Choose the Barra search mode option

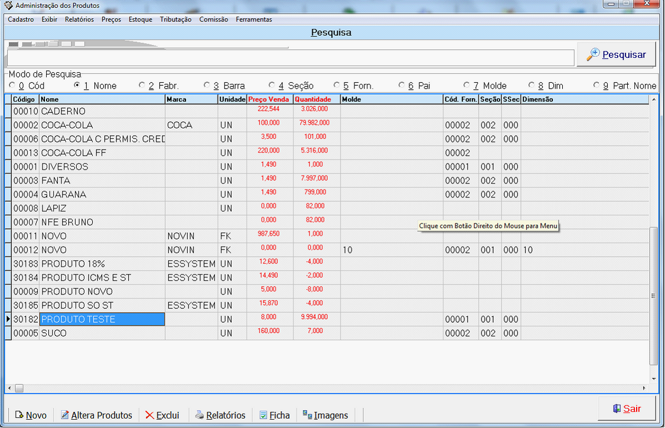207,86
